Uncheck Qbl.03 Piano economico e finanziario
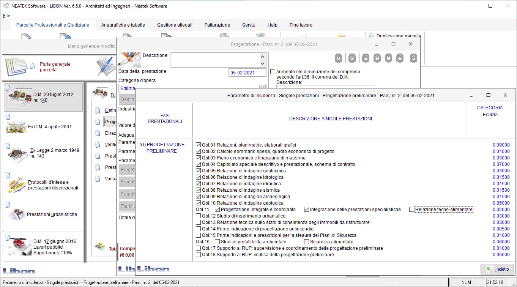Image resolution: width=517 pixels, height=287 pixels. (199, 158)
